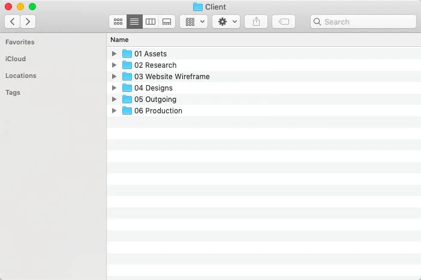This screenshot has height=280, width=421.
Task: Click the "03 Website Wireframe" name text
Action: pos(172,77)
